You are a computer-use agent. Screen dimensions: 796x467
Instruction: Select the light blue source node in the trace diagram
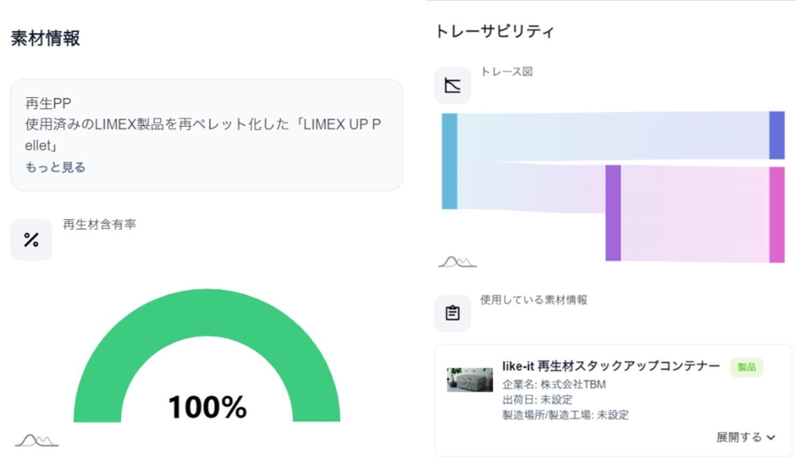(x=449, y=161)
